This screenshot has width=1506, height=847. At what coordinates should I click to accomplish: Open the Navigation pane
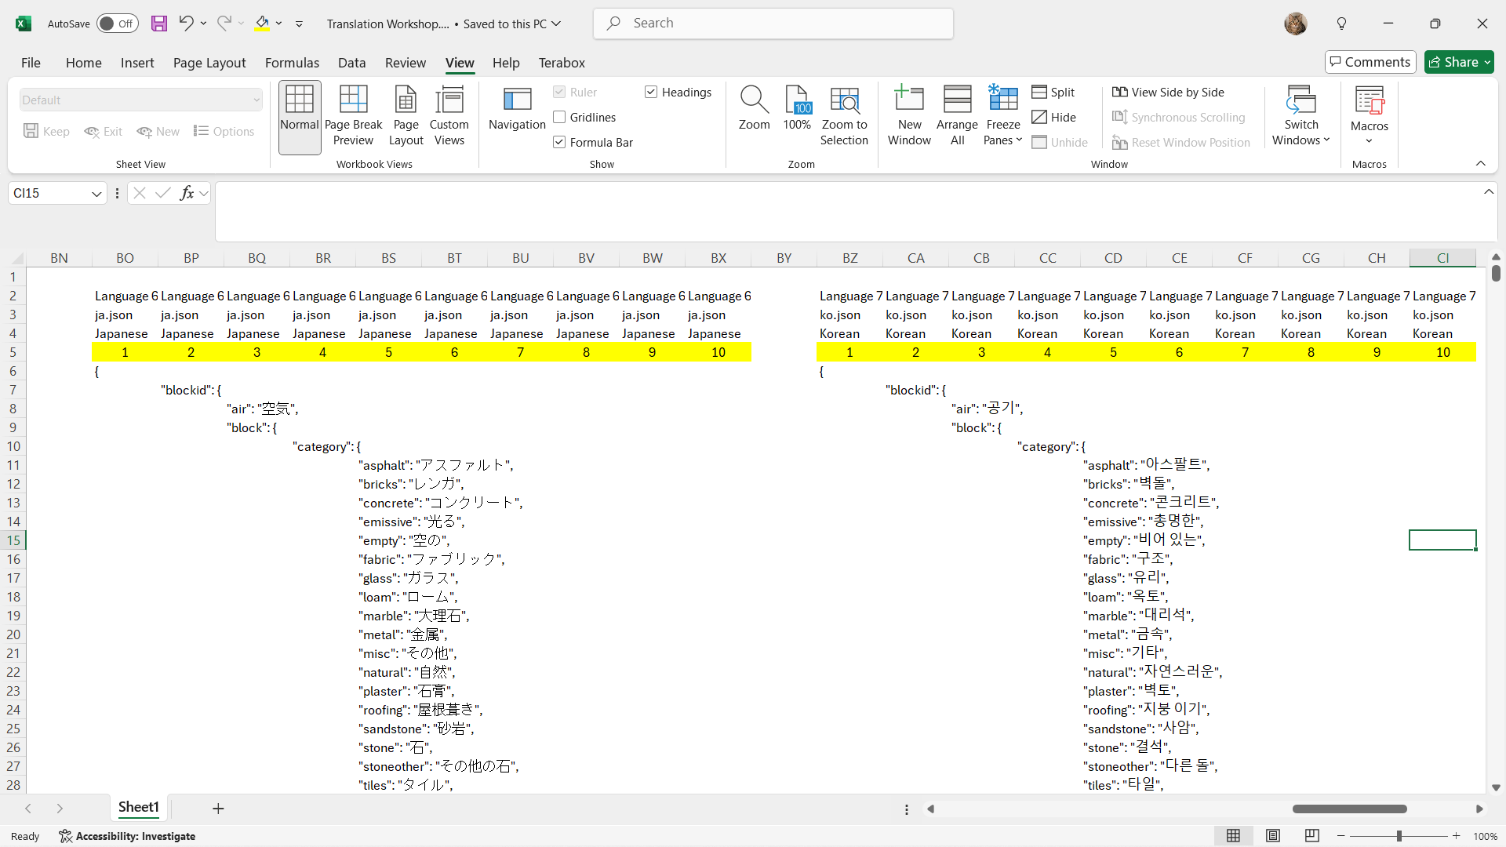click(x=517, y=110)
